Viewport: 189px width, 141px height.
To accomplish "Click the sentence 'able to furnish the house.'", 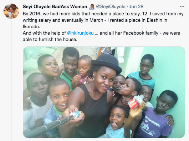I will [50, 39].
